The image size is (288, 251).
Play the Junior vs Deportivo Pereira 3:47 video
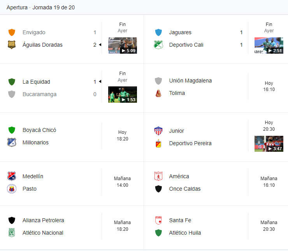click(269, 144)
